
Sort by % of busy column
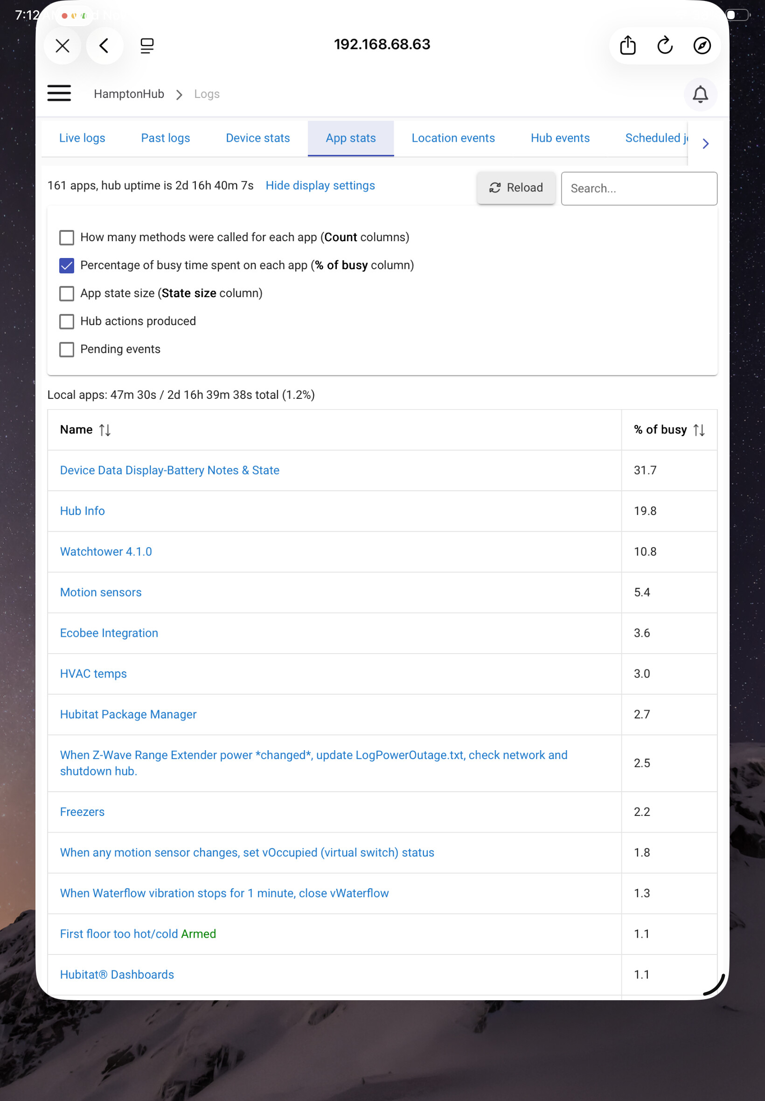click(698, 430)
